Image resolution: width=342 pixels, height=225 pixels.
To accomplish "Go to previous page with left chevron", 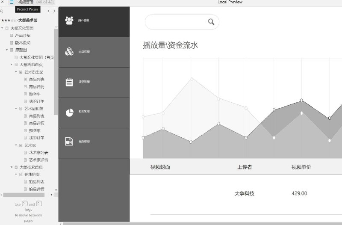I will (x=49, y=11).
